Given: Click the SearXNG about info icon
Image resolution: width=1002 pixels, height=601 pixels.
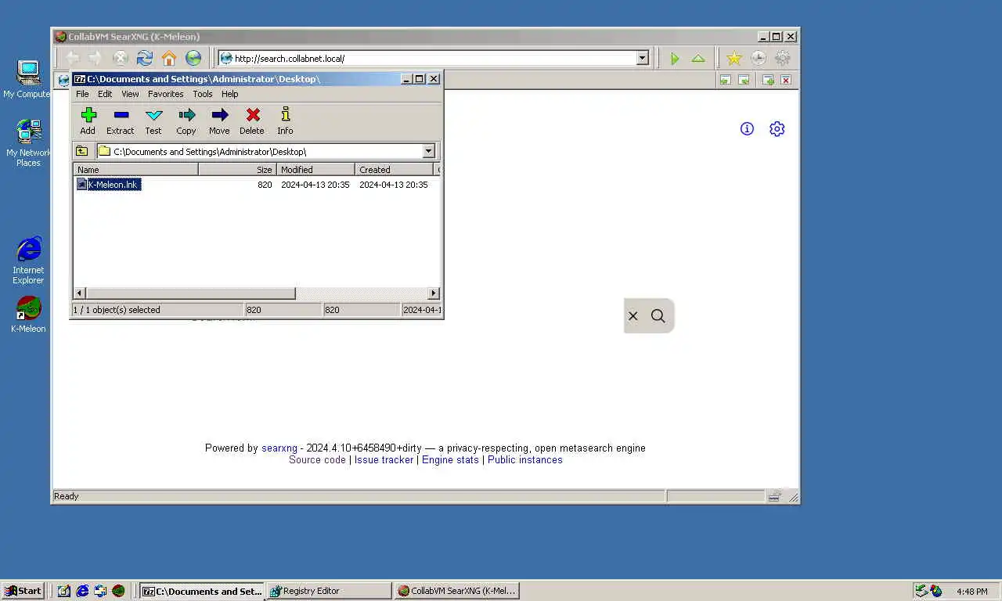Looking at the screenshot, I should (747, 129).
